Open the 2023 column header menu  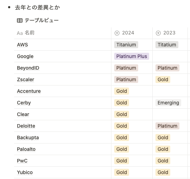click(170, 33)
